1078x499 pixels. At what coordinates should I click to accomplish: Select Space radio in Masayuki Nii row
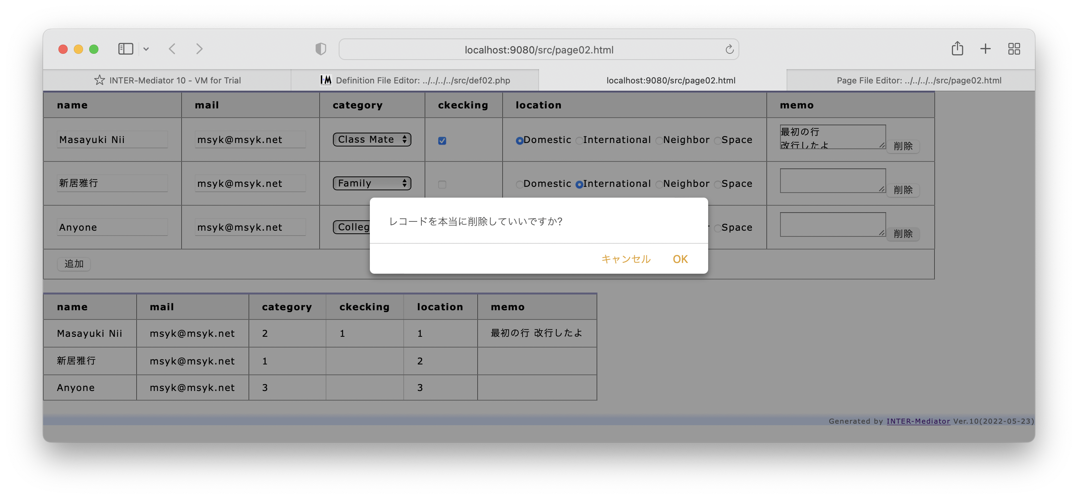point(717,141)
